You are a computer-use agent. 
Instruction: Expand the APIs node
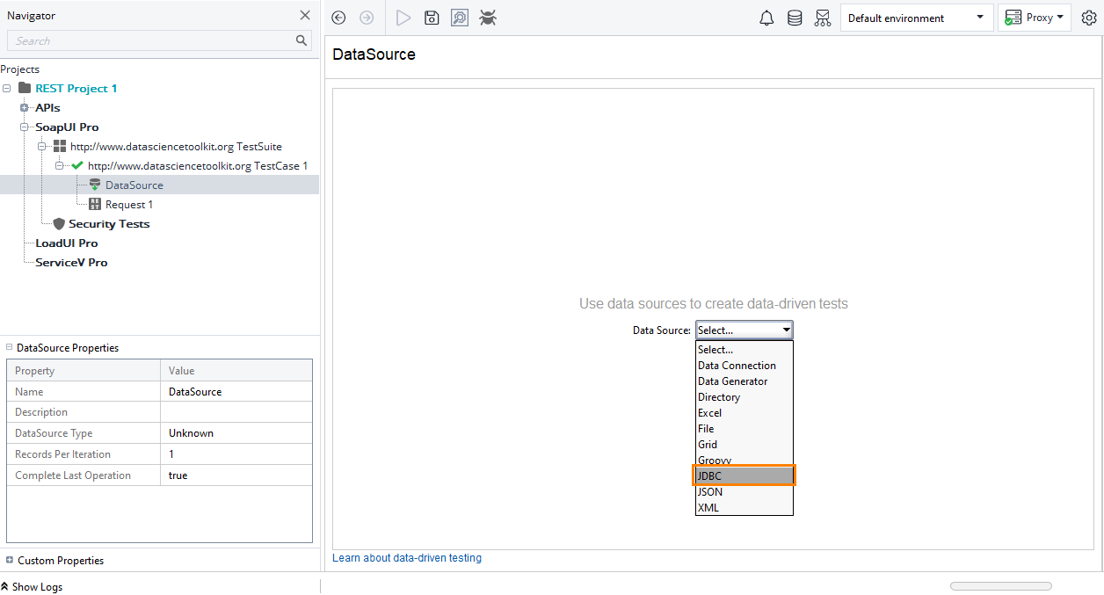(x=25, y=108)
